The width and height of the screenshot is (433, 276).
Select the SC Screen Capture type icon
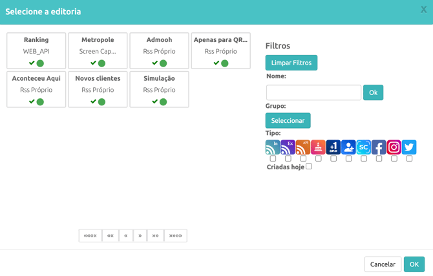tap(364, 147)
